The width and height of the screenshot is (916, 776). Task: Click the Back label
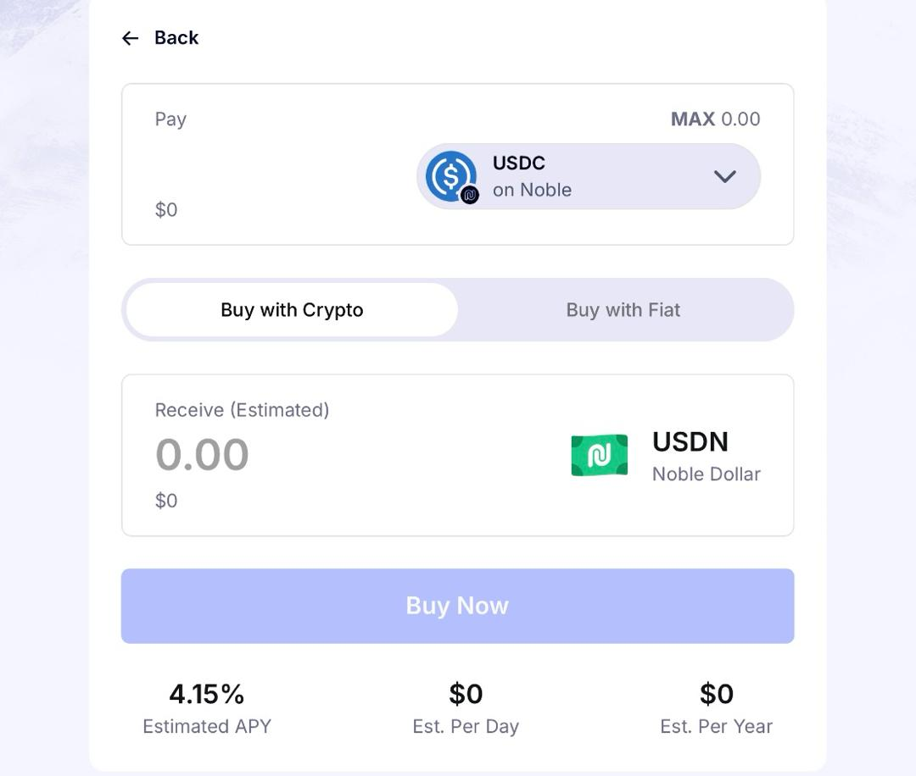176,37
